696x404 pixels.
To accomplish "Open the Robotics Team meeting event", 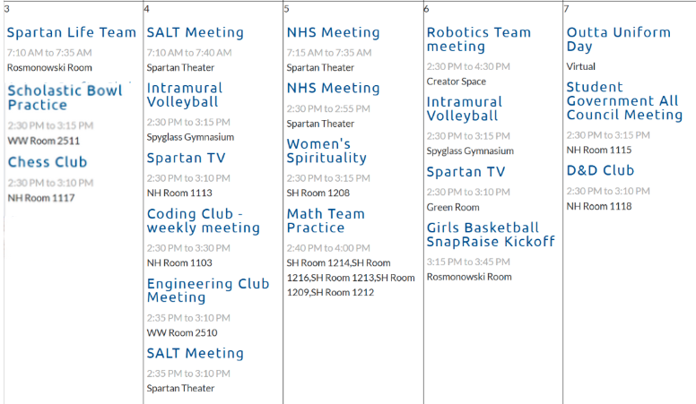I will [479, 39].
